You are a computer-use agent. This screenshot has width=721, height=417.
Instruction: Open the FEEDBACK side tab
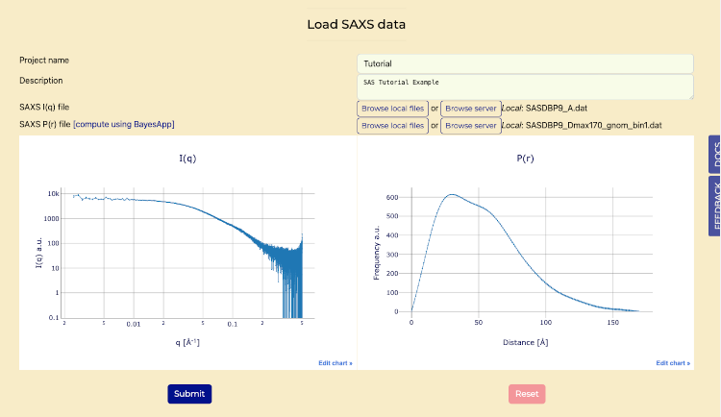[x=715, y=206]
